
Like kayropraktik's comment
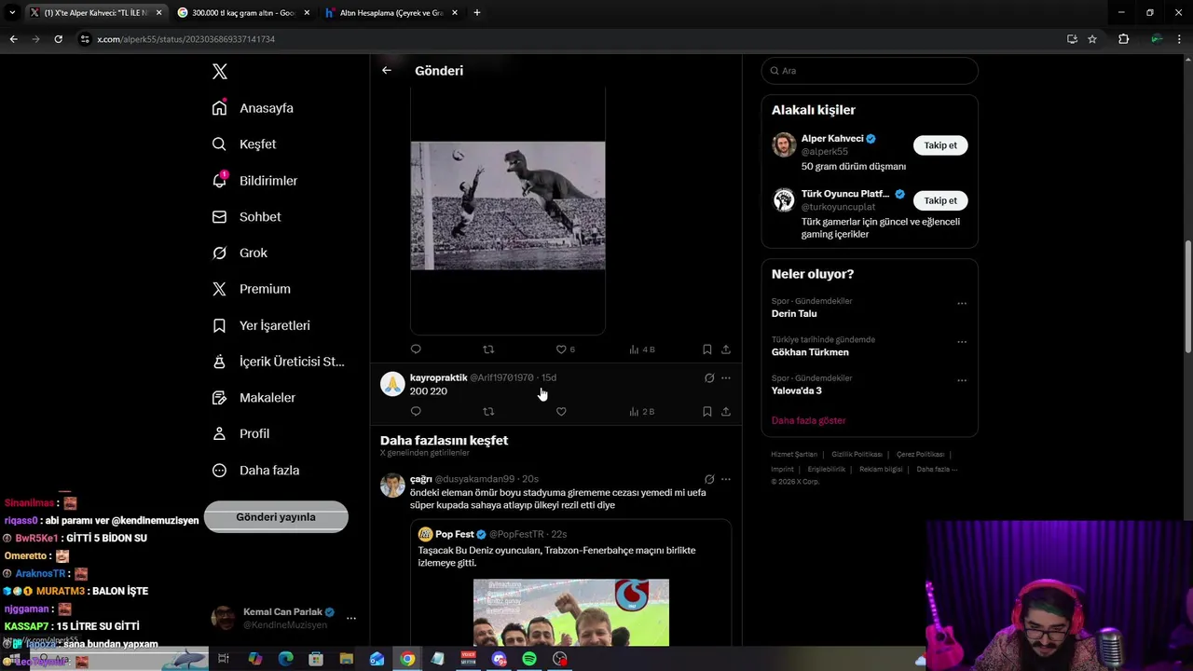561,411
